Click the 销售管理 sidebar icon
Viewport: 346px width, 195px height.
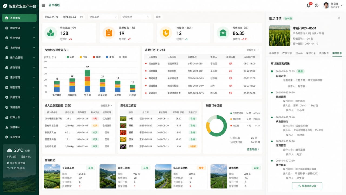pos(7,87)
